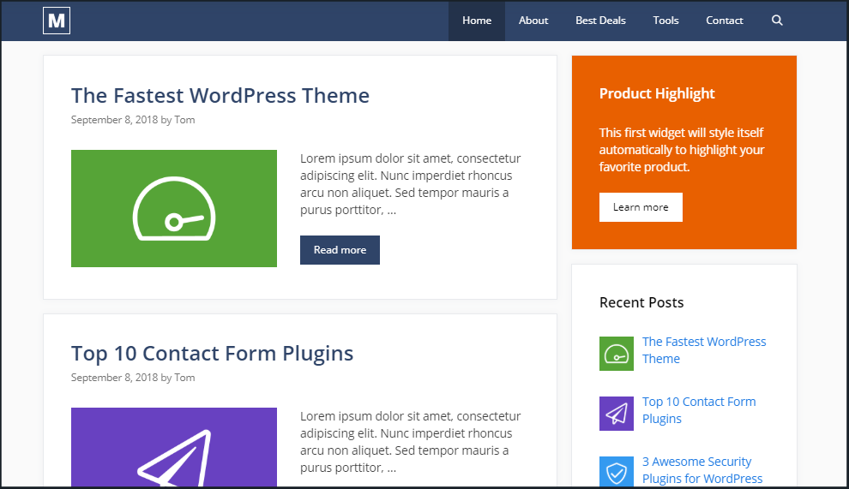Open Top 10 Contact Form Plugins recent link
This screenshot has width=849, height=489.
699,410
